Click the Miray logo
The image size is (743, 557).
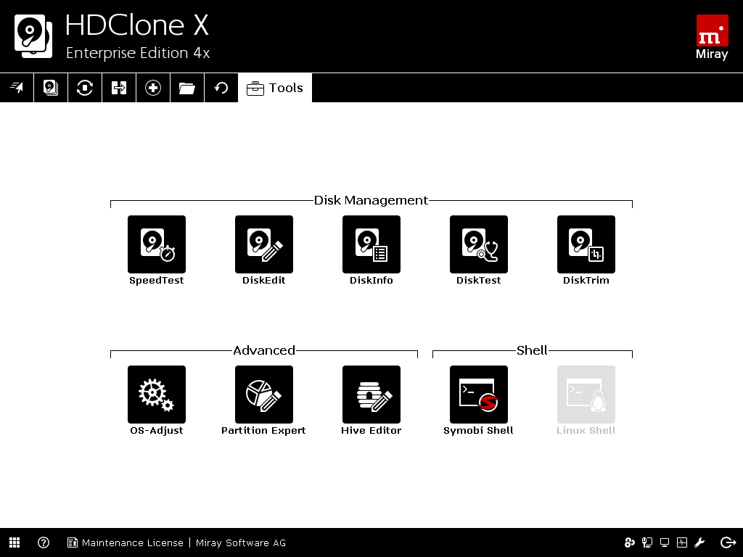click(713, 37)
